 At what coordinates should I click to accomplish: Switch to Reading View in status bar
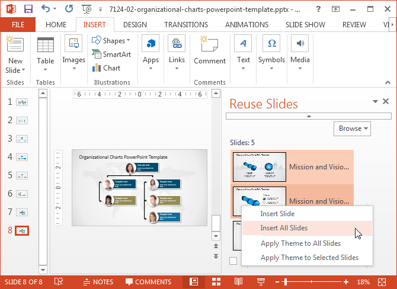(x=238, y=281)
